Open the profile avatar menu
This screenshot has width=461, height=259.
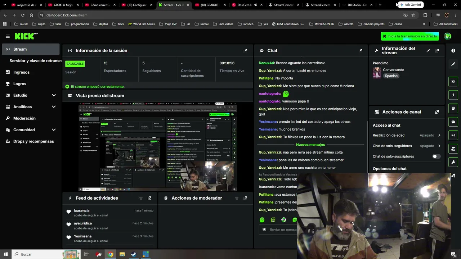(448, 36)
